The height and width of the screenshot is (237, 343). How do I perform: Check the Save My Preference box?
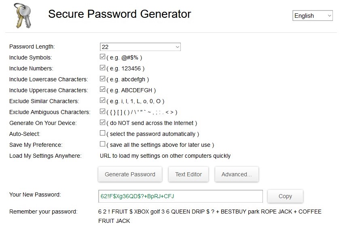coord(102,144)
